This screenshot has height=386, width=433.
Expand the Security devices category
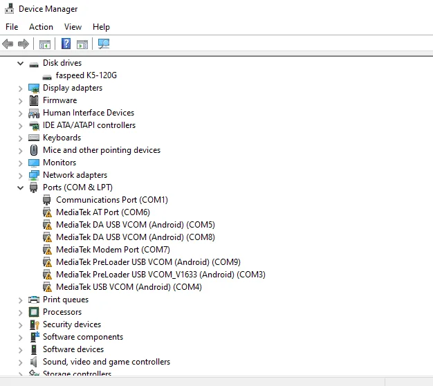(21, 325)
